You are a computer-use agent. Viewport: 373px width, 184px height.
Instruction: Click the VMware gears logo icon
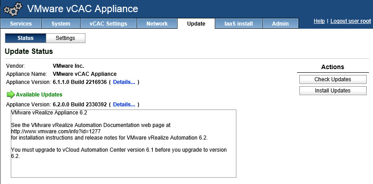tap(13, 9)
